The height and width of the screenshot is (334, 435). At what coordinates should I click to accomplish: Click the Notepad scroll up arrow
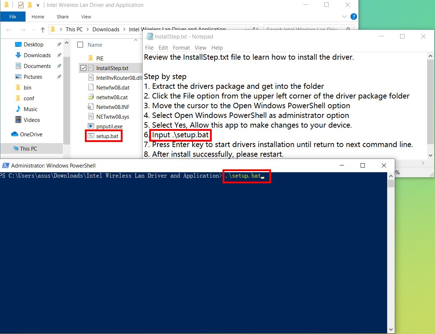pyautogui.click(x=431, y=56)
